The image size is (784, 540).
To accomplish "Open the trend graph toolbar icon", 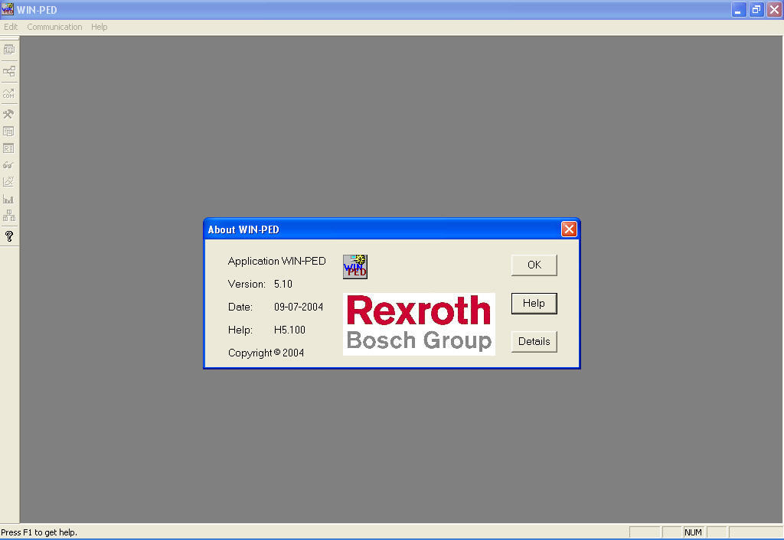I will (9, 181).
